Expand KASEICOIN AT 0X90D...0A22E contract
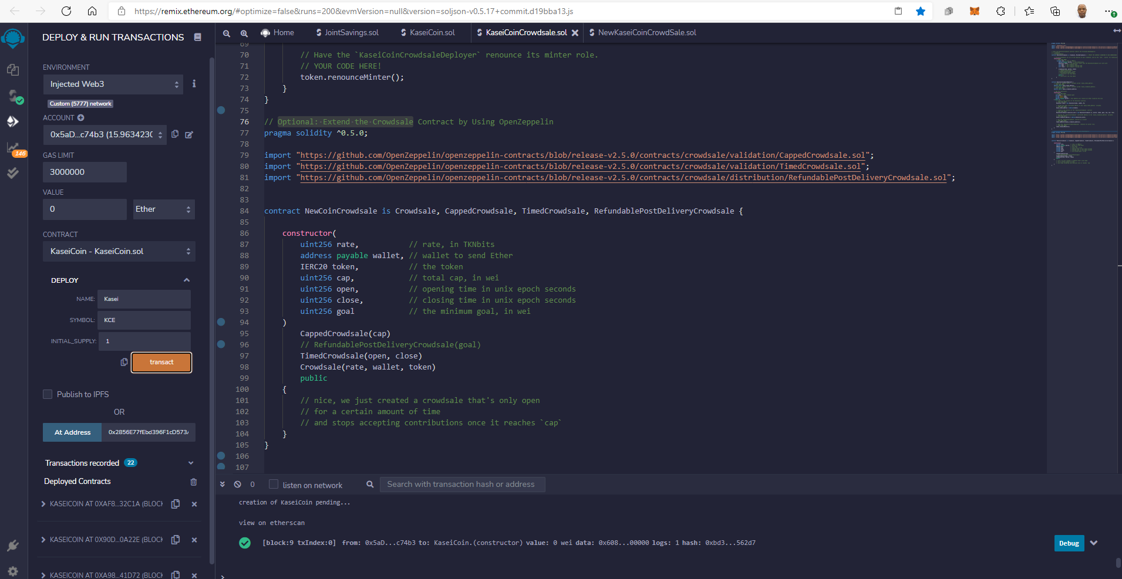Image resolution: width=1122 pixels, height=579 pixels. [x=44, y=540]
